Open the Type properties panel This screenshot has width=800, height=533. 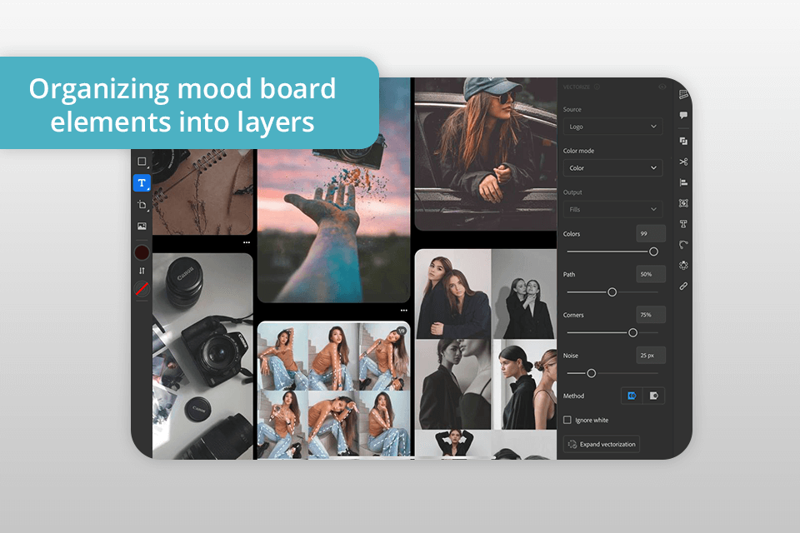[683, 224]
